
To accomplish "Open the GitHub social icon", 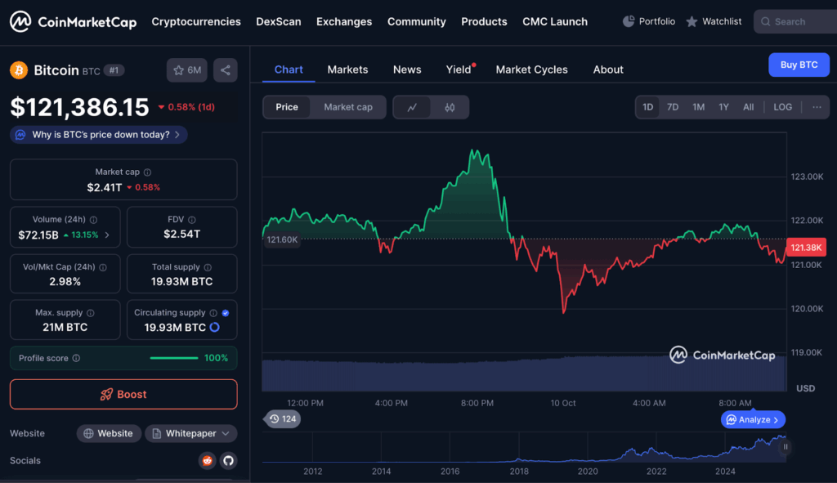I will pos(228,460).
